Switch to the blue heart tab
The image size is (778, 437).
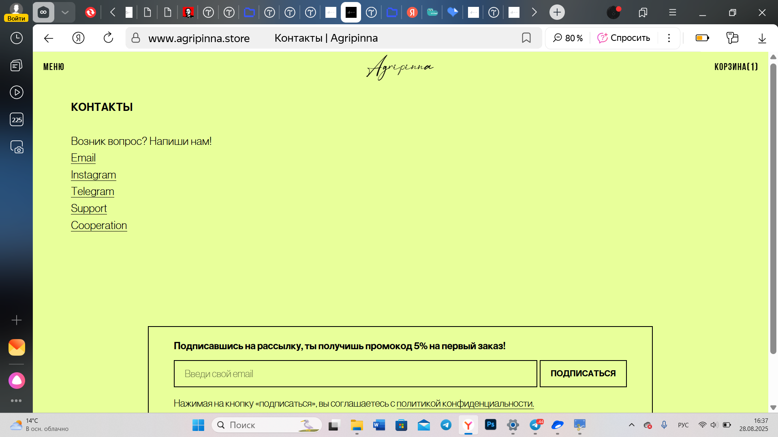click(453, 12)
